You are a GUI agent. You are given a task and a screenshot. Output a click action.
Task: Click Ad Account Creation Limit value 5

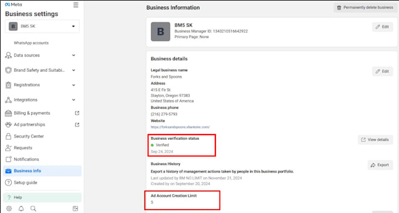tap(152, 202)
